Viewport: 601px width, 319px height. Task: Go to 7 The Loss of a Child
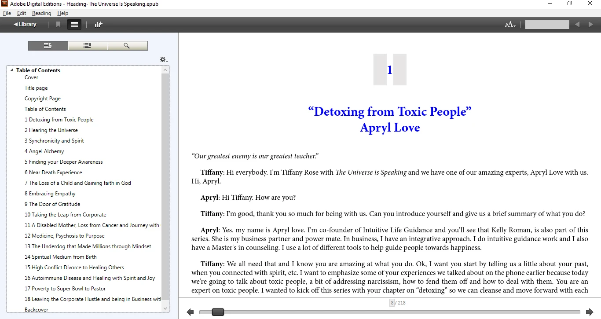[x=78, y=183]
